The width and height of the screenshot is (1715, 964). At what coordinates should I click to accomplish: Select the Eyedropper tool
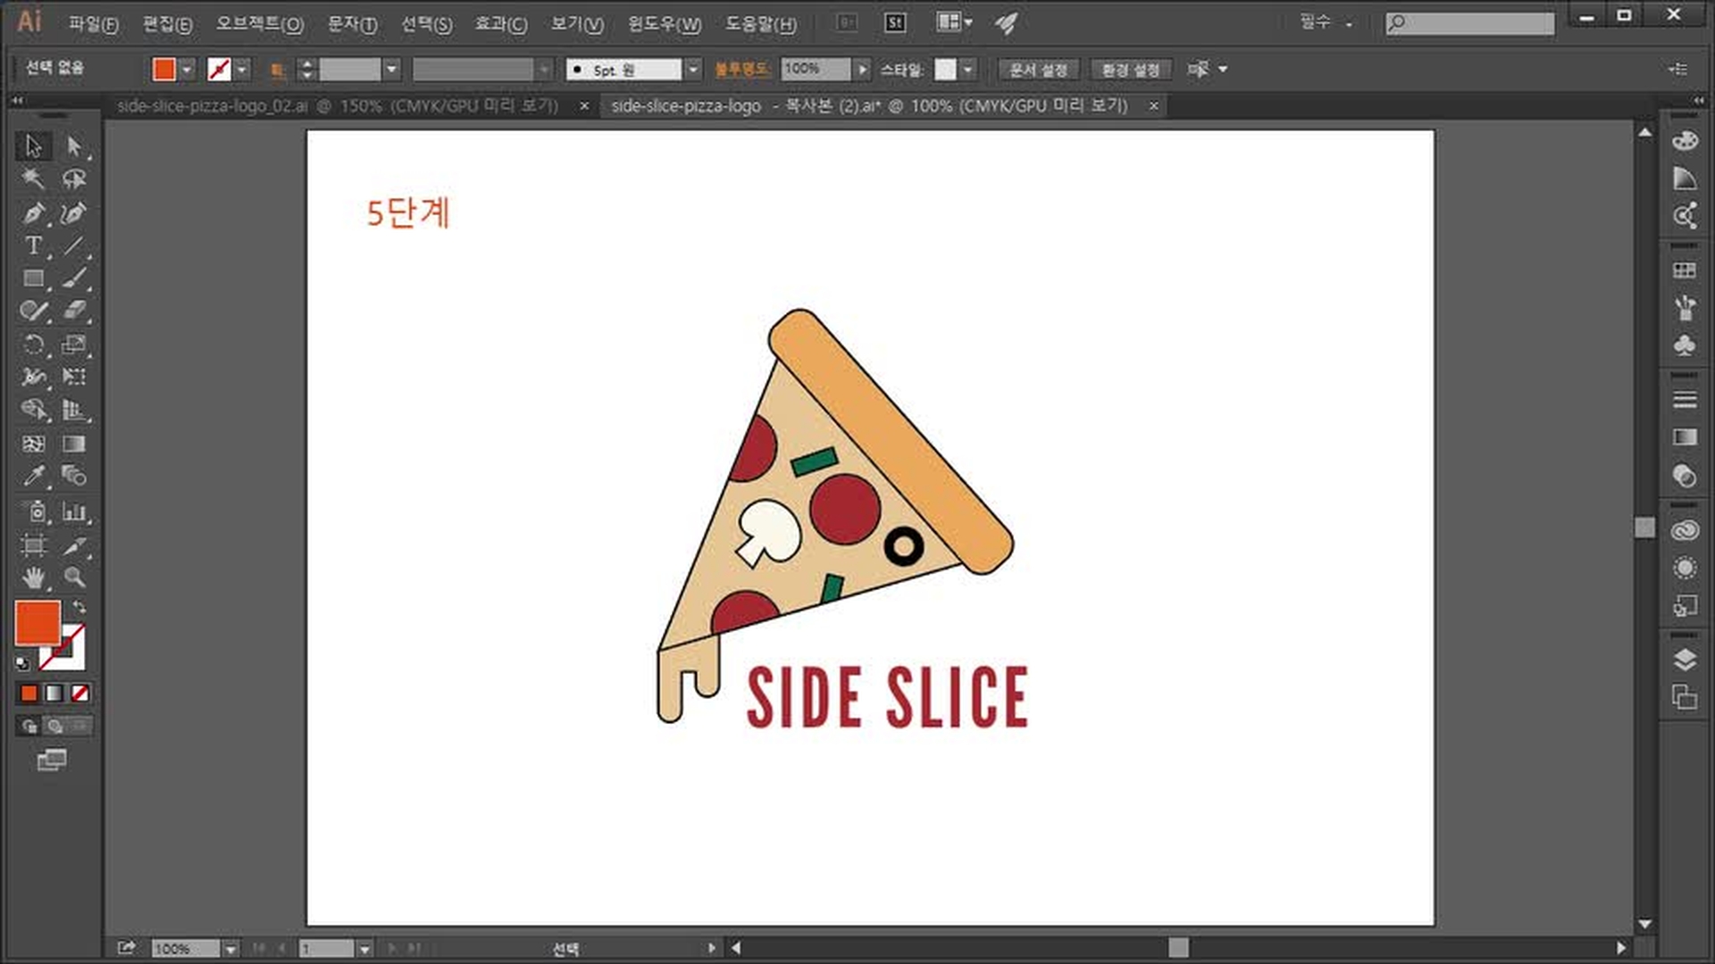click(x=33, y=476)
